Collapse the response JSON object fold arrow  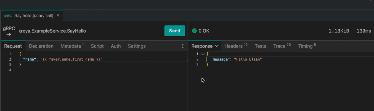203,54
